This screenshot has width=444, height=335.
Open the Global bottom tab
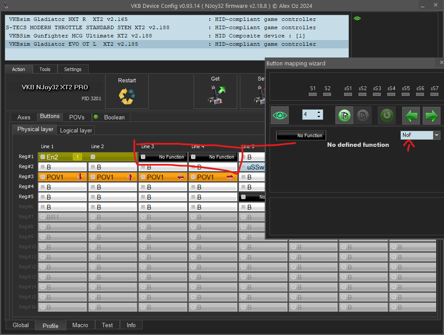click(x=20, y=325)
